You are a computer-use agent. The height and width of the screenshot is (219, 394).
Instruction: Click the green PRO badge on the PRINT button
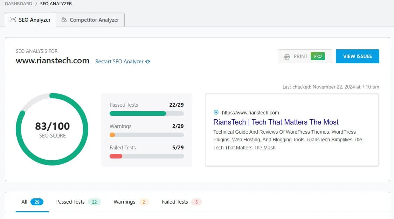click(x=318, y=56)
